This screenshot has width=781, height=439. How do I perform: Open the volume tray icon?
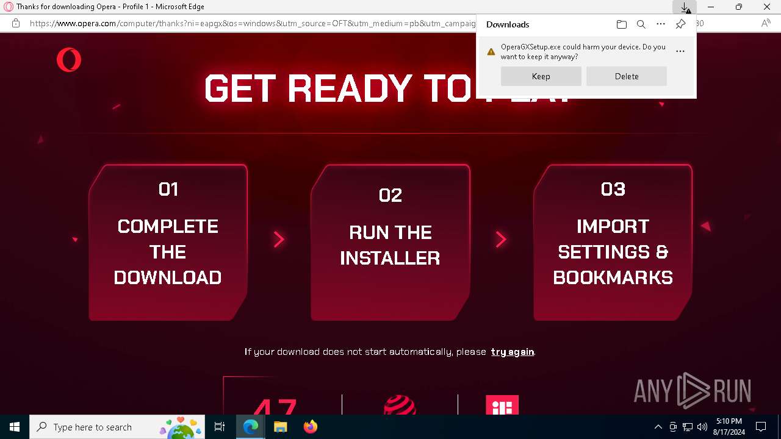[702, 427]
